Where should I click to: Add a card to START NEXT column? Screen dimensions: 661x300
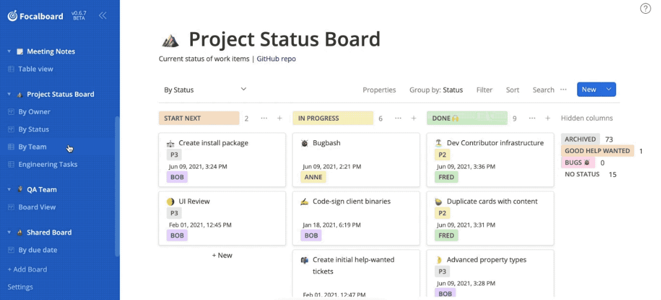280,118
